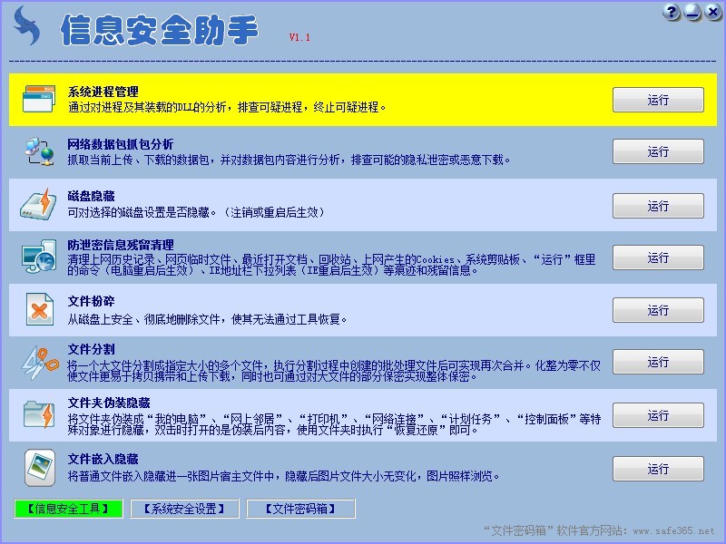This screenshot has width=726, height=544.
Task: Select the 信息安全工具 tab
Action: tap(68, 509)
